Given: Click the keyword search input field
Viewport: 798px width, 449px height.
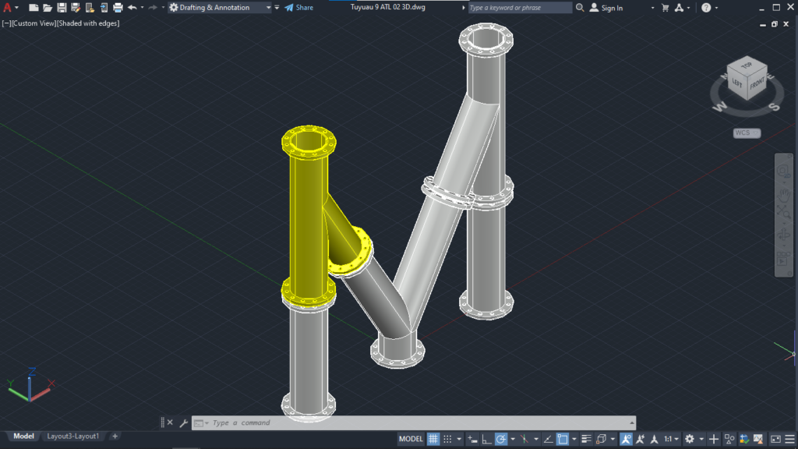Looking at the screenshot, I should click(520, 8).
